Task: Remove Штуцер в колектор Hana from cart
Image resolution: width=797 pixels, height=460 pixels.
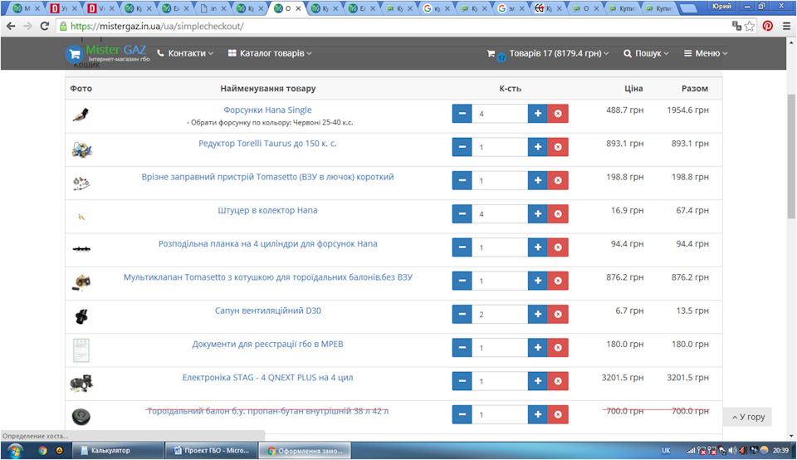Action: (558, 214)
